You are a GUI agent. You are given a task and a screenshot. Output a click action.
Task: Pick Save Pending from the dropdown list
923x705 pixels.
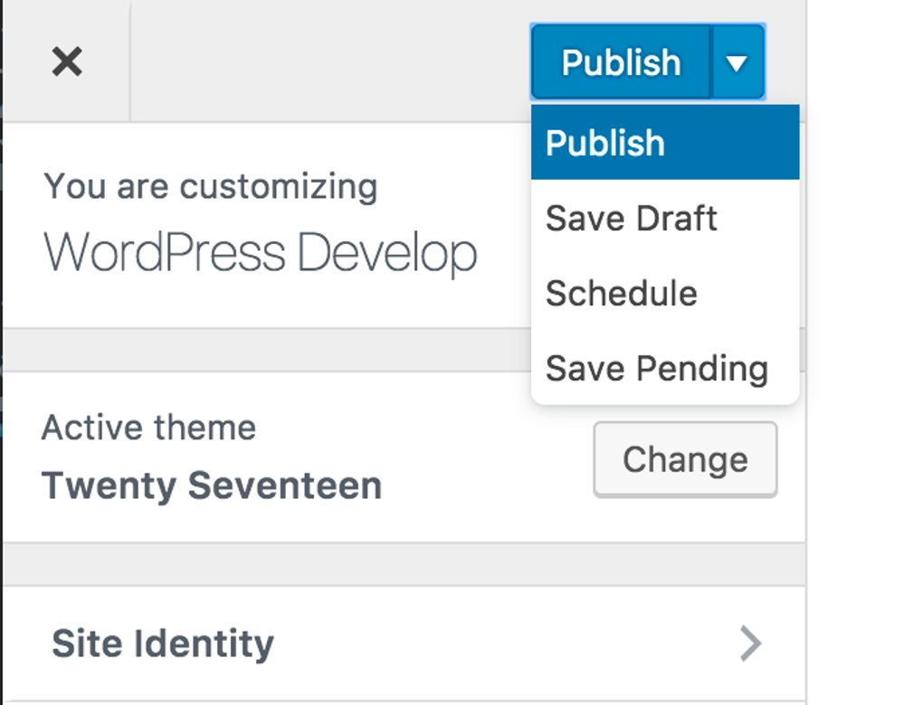(x=656, y=368)
